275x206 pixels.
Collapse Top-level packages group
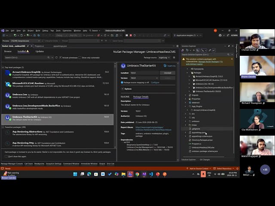[x=3, y=67]
